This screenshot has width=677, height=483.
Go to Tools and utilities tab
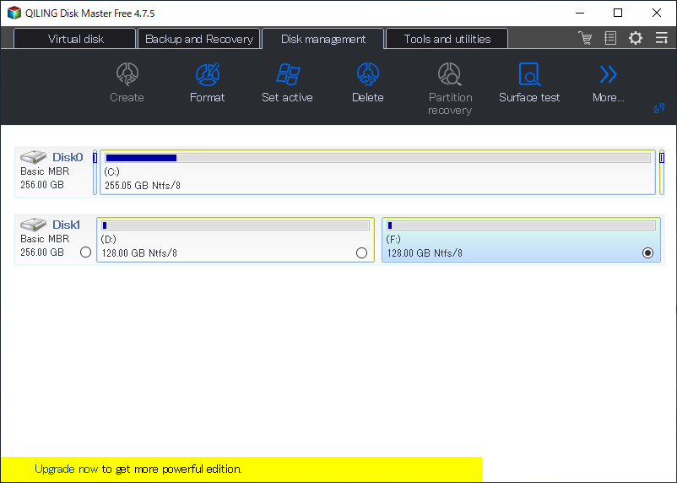tap(447, 39)
